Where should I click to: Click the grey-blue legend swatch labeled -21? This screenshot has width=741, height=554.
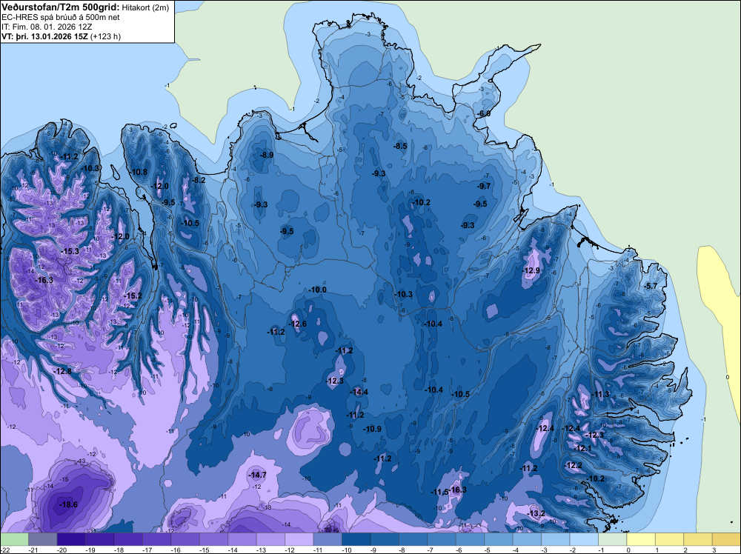tap(43, 539)
